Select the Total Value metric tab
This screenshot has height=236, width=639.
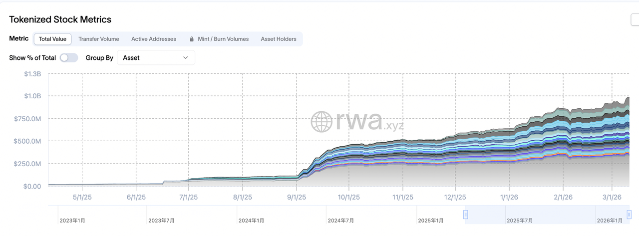point(52,39)
